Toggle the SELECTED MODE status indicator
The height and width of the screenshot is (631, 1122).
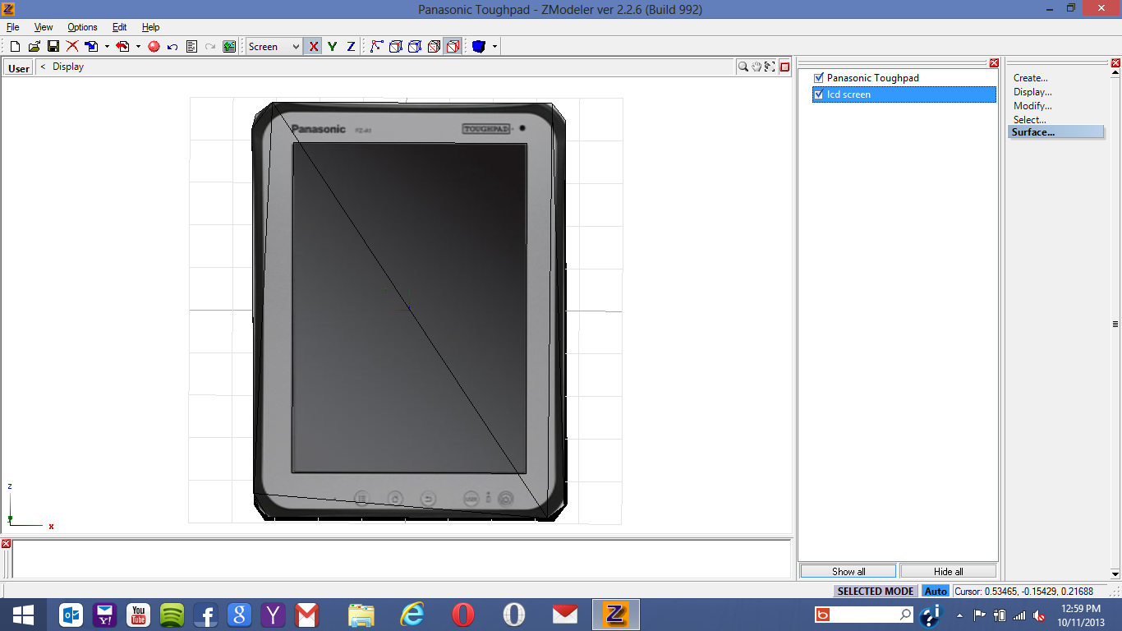(876, 591)
